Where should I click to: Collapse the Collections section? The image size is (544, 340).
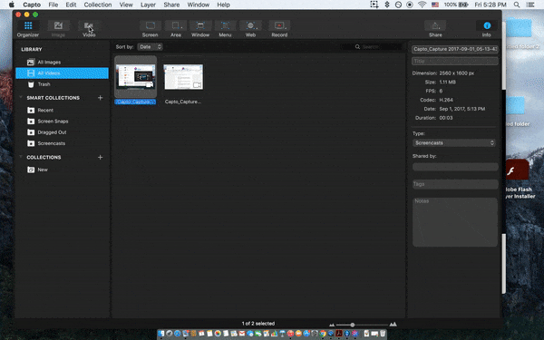coord(21,157)
